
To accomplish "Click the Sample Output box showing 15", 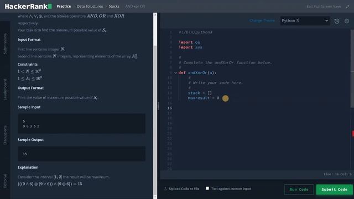I will 81,154.
